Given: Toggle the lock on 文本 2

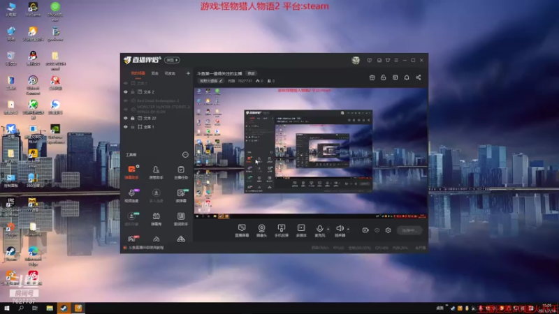Looking at the screenshot, I should coord(133,92).
